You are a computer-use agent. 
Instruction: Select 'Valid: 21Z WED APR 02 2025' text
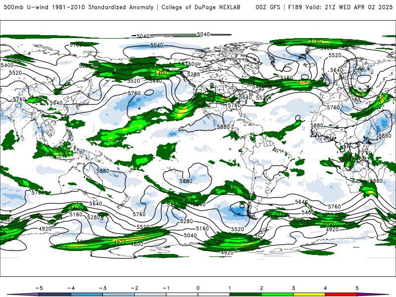pyautogui.click(x=349, y=7)
